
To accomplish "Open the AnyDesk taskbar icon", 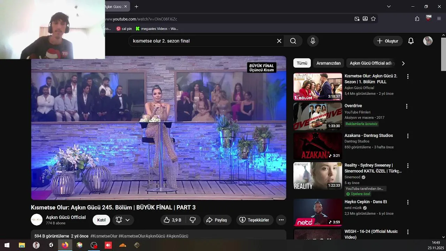I will [x=108, y=245].
